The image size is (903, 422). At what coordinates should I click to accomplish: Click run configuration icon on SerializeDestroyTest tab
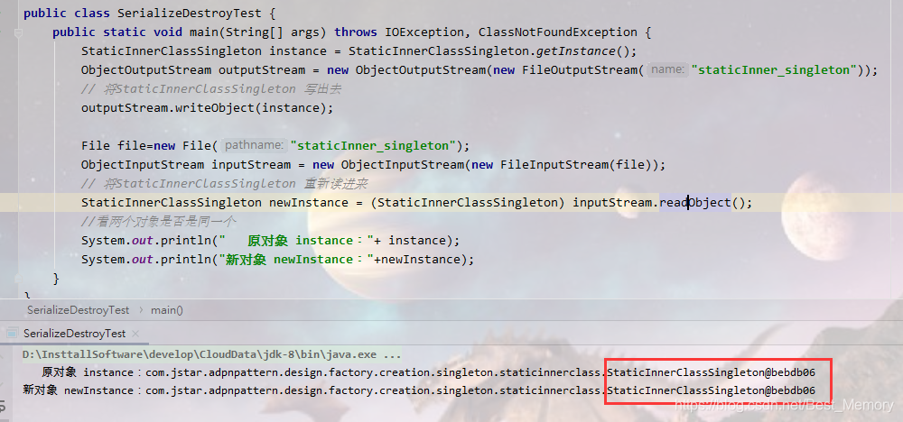pyautogui.click(x=12, y=334)
